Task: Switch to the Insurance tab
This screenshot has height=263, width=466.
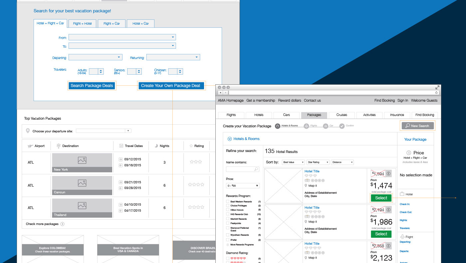Action: (397, 115)
